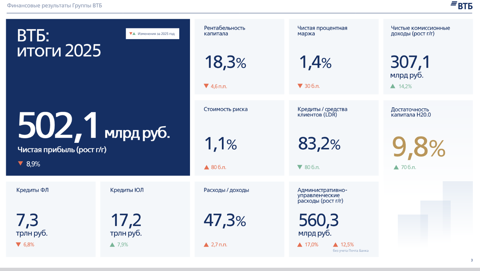
Task: Click the Чистая процентная маржа heading
Action: pyautogui.click(x=322, y=31)
